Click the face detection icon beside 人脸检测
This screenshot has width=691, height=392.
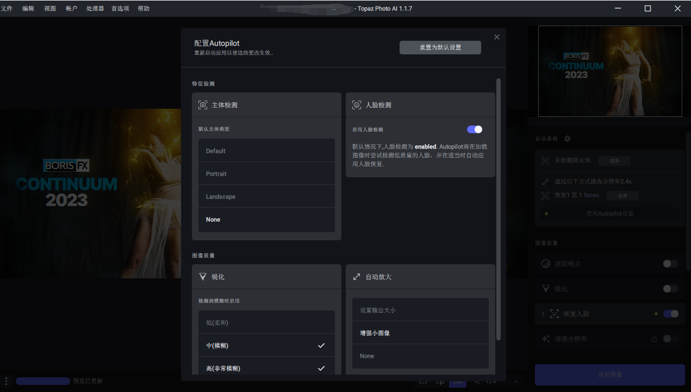click(357, 105)
